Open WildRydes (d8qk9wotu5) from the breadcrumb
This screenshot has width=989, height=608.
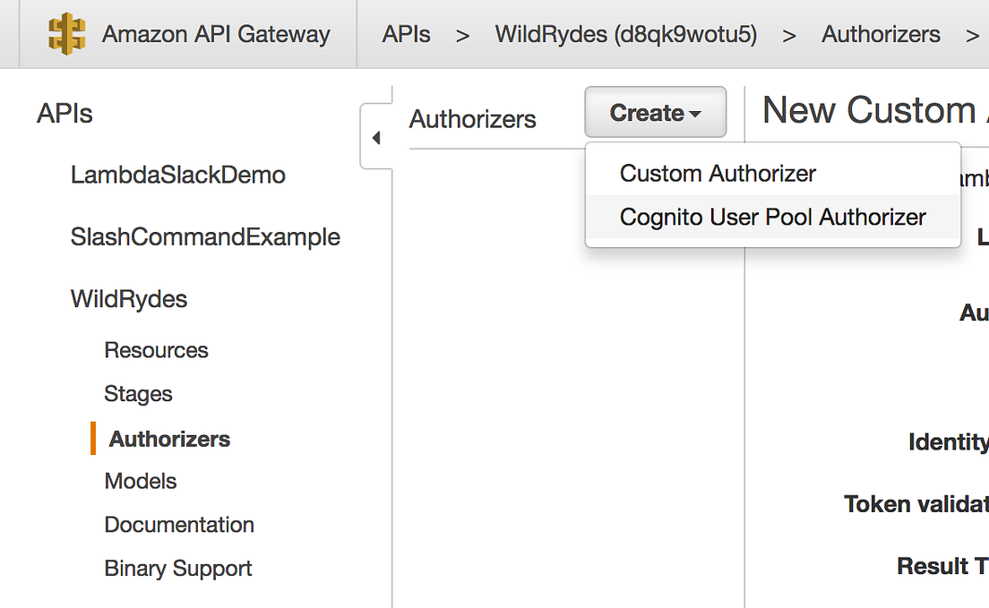(624, 34)
